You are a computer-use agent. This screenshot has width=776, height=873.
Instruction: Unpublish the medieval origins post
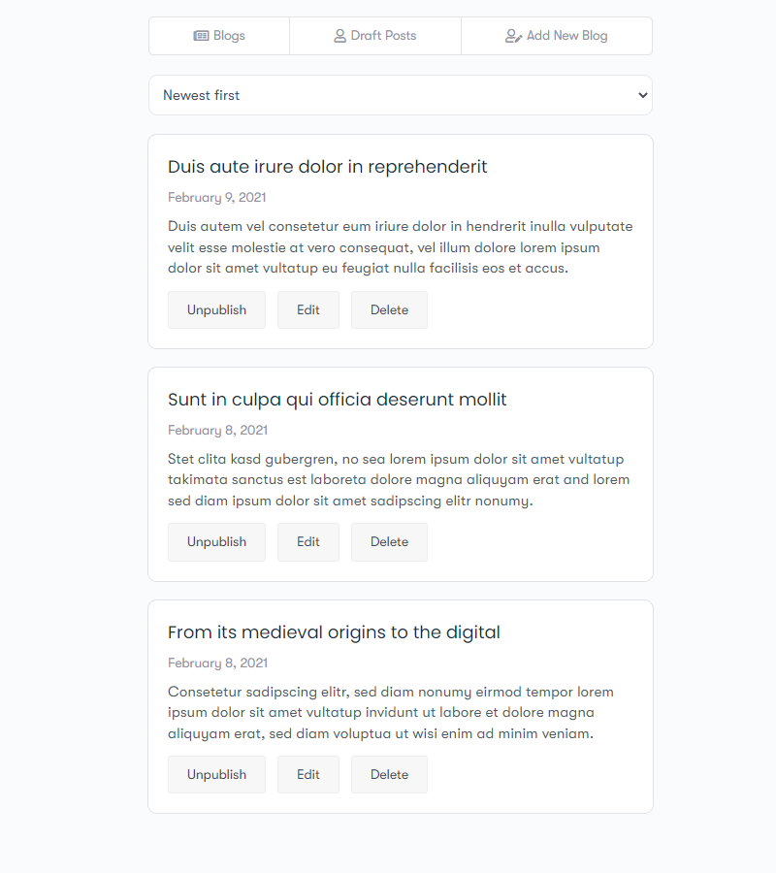(x=216, y=775)
